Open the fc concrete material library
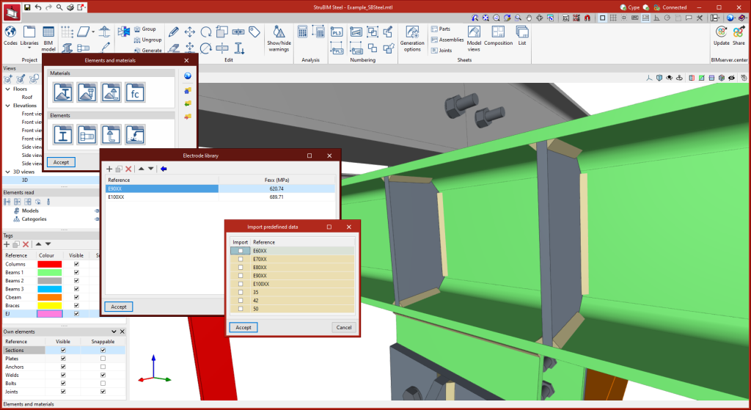 135,92
